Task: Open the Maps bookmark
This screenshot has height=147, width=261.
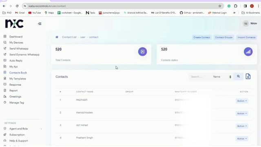Action: point(49,13)
